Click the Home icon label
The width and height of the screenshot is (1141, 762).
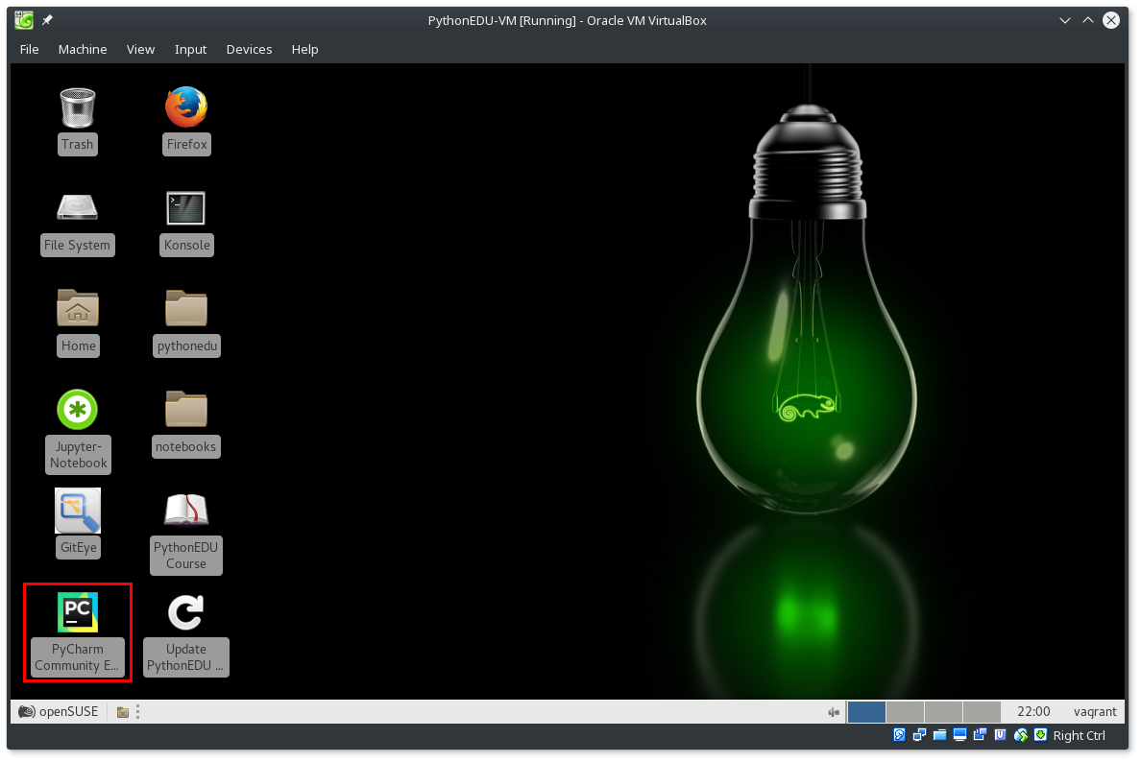78,346
